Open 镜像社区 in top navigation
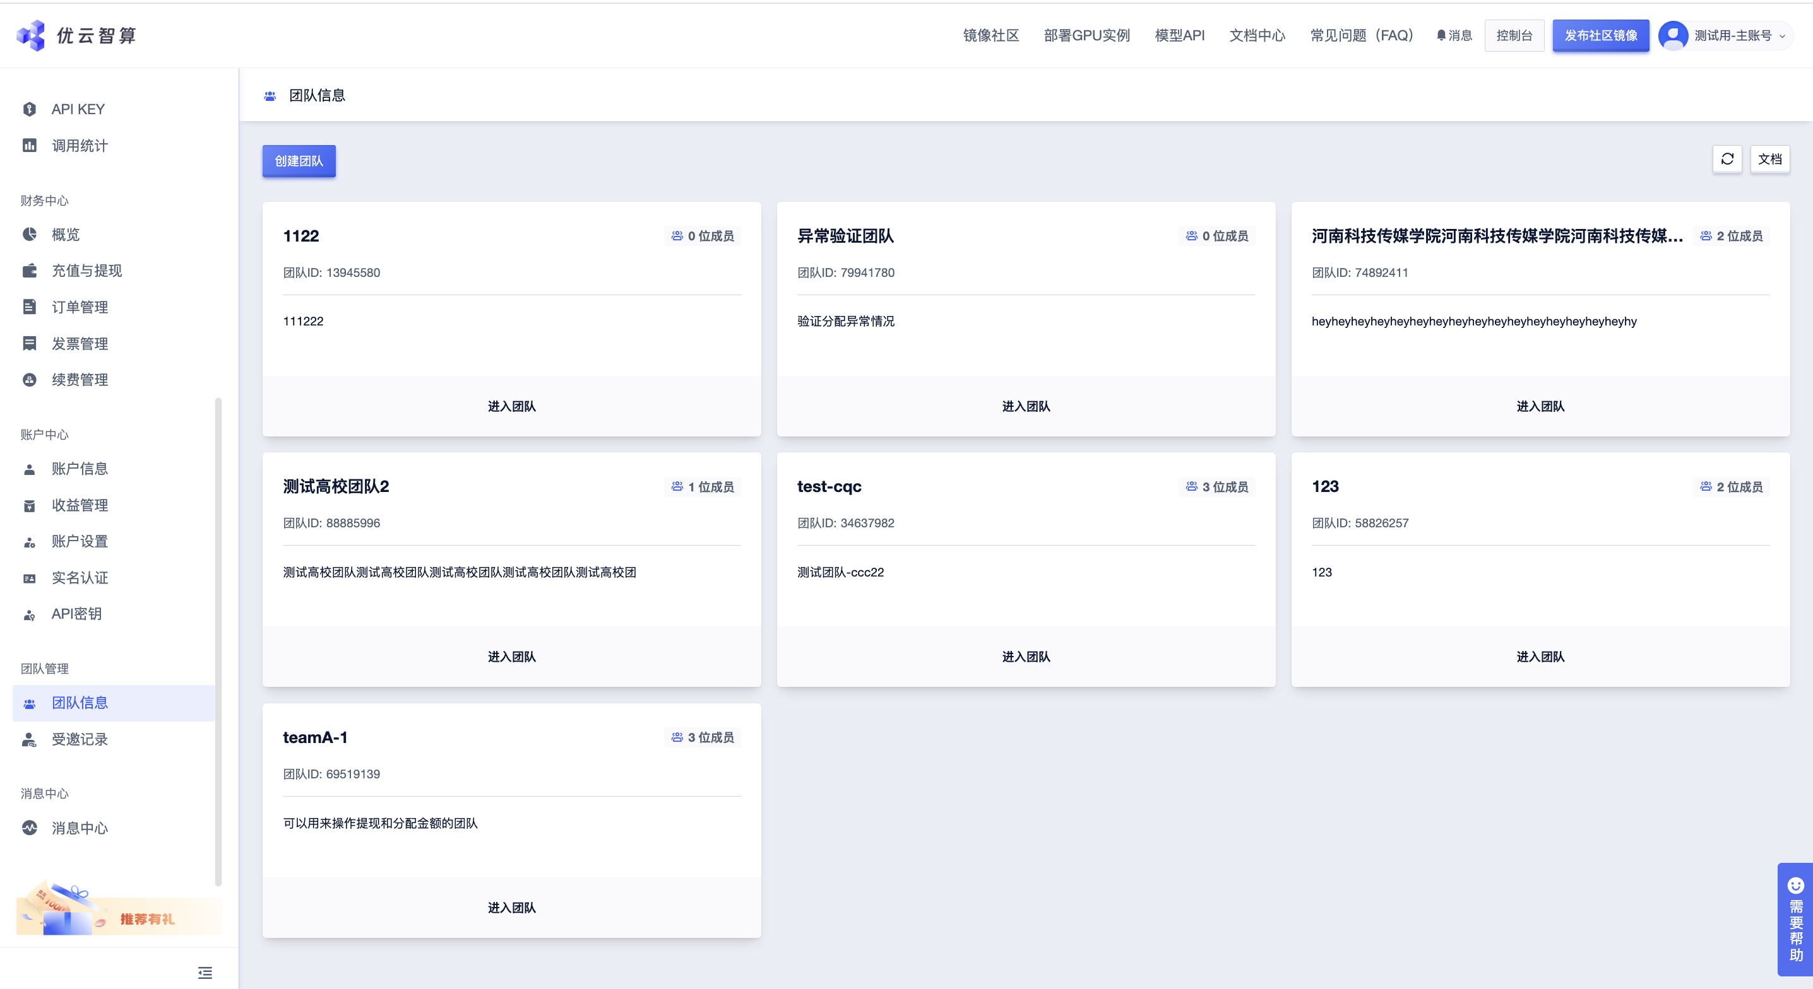This screenshot has height=989, width=1813. [x=990, y=35]
